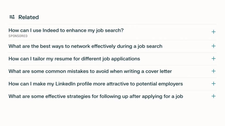Expand the Indeed job search question with plus icon
The image size is (225, 126).
(214, 32)
